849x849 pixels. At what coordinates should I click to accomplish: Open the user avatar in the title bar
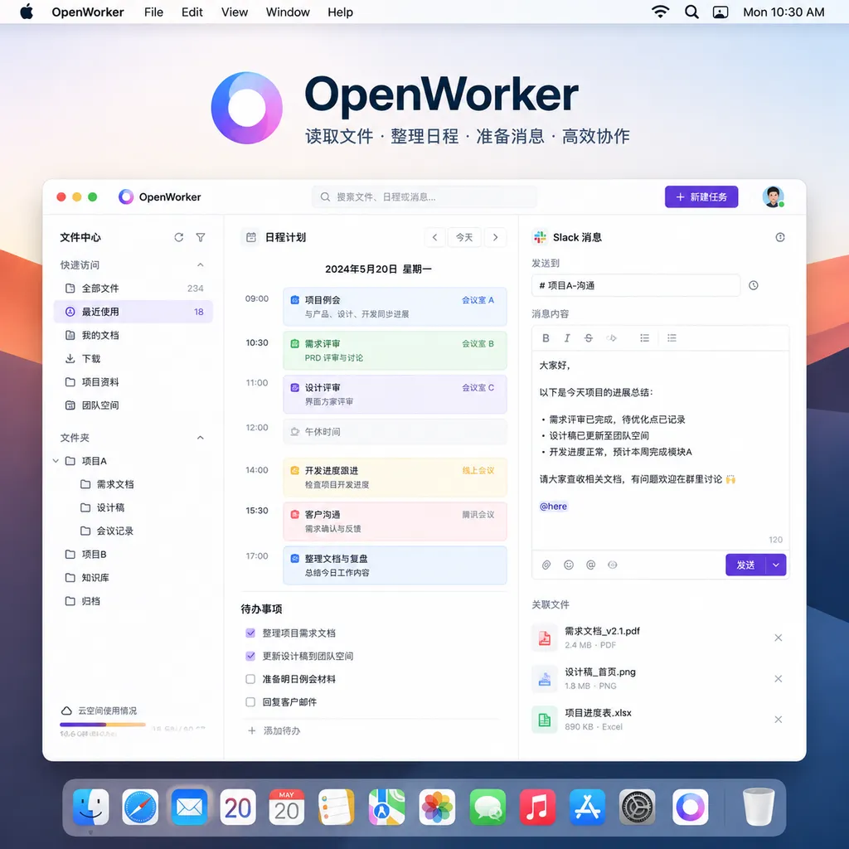pos(774,196)
